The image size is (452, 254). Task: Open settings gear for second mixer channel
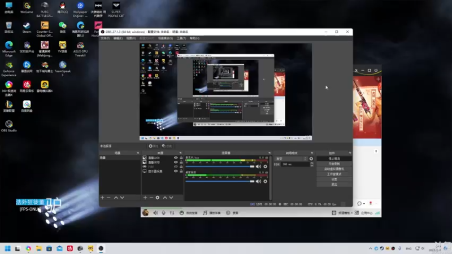(x=265, y=181)
